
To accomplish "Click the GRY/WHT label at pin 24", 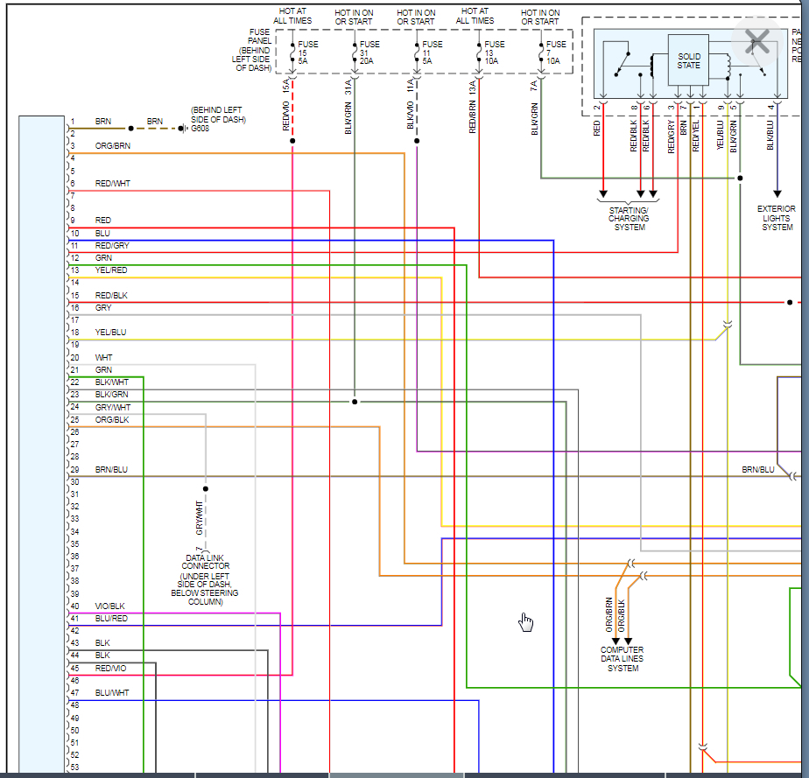I will [113, 407].
